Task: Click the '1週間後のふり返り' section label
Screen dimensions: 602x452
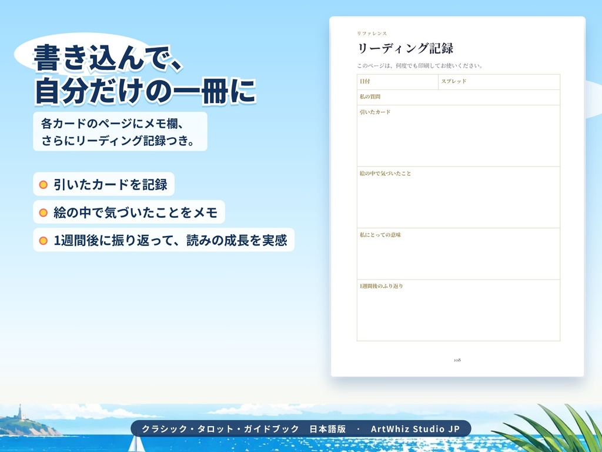Action: [381, 286]
